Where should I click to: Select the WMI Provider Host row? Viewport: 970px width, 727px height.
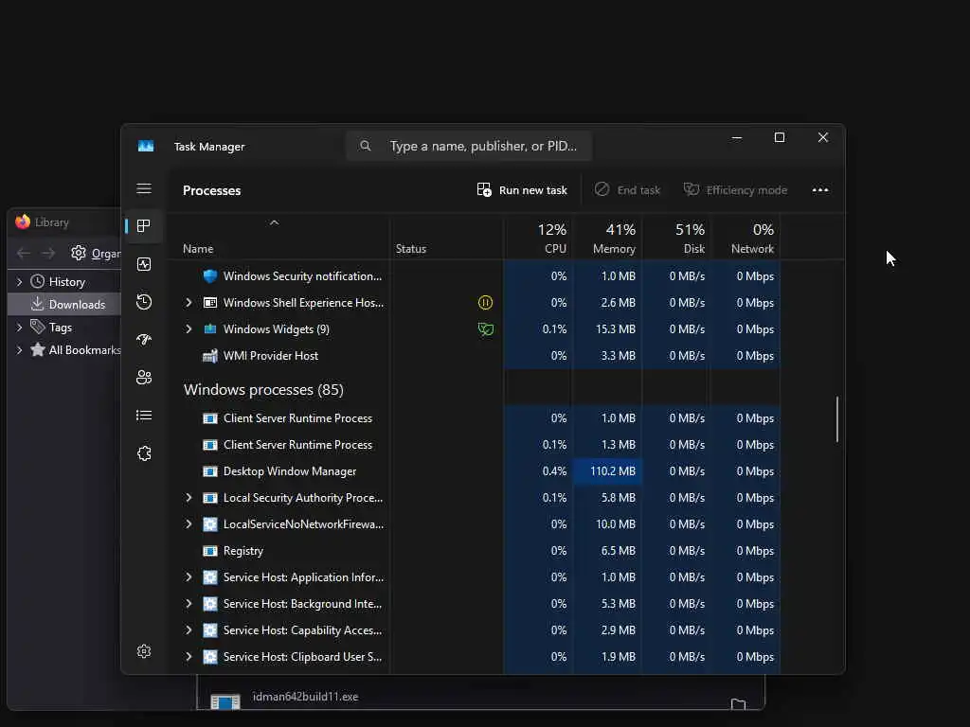click(475, 356)
